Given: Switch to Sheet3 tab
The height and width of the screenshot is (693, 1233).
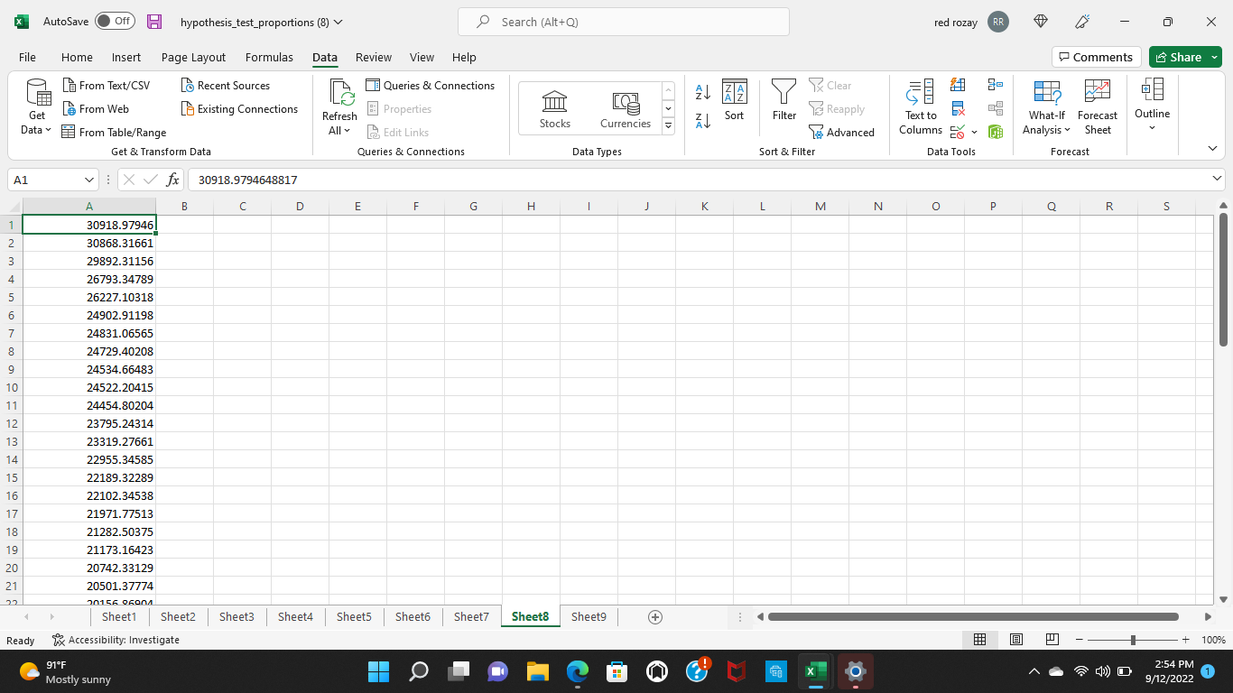Looking at the screenshot, I should click(236, 616).
